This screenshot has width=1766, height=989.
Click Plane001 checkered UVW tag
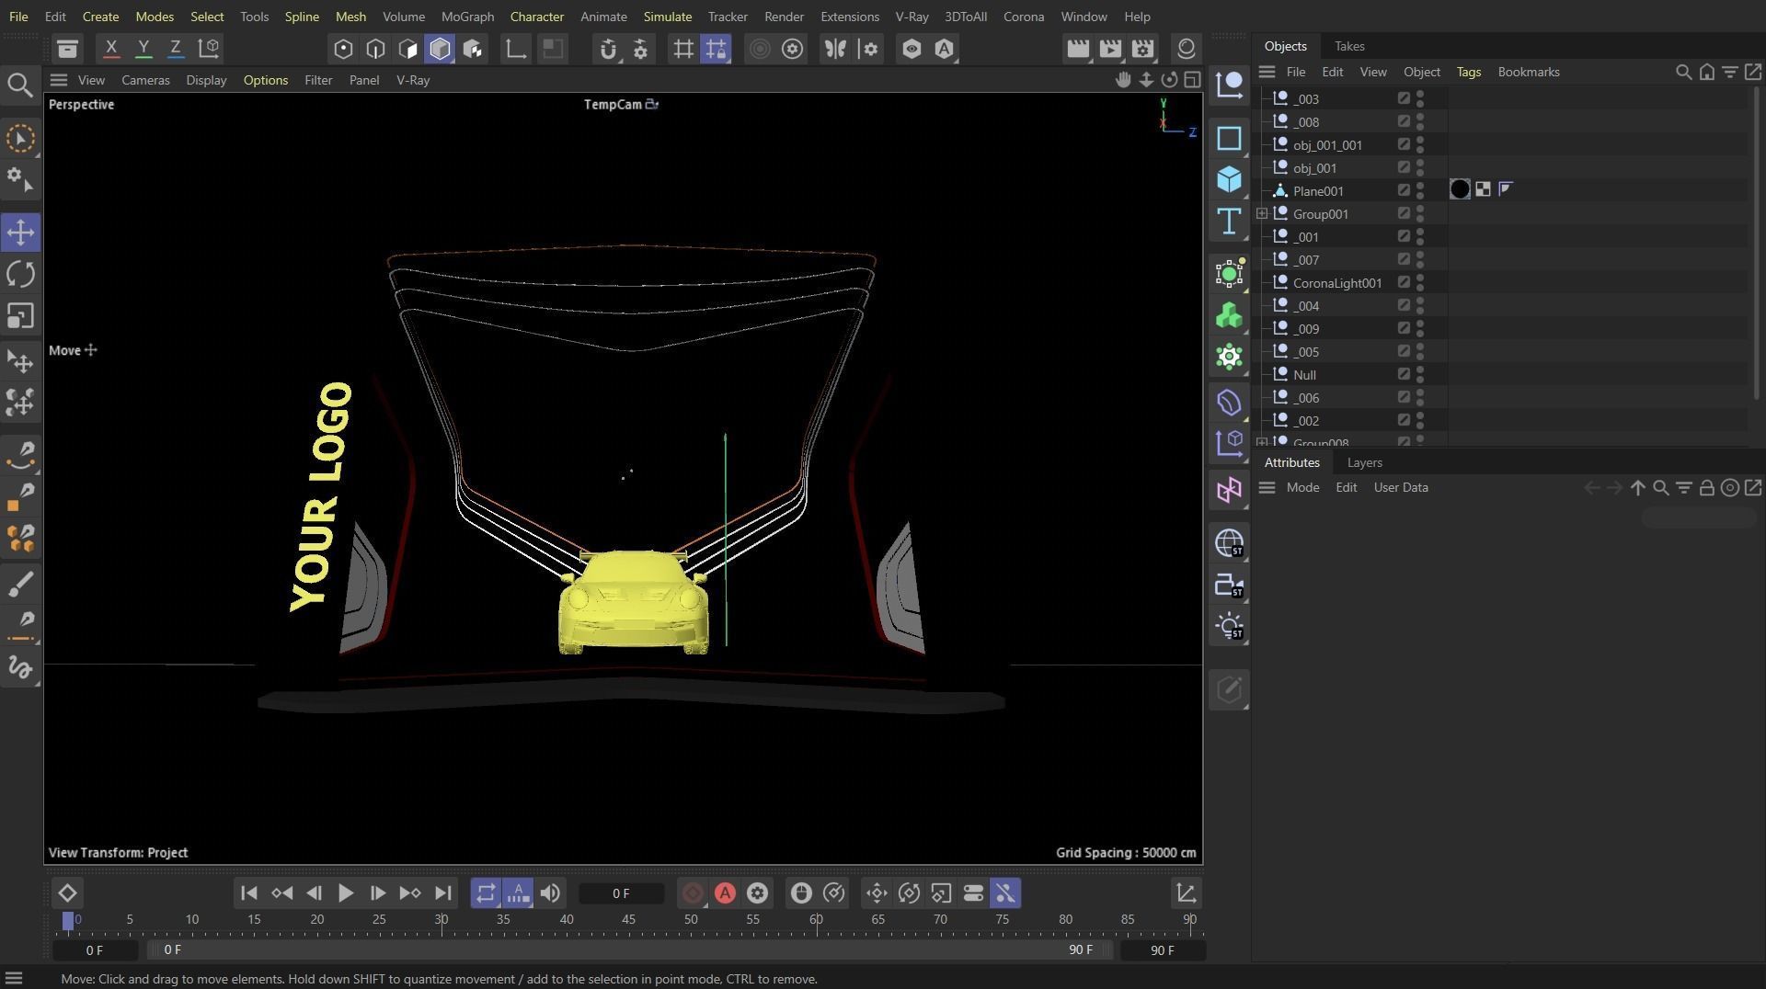(x=1483, y=189)
